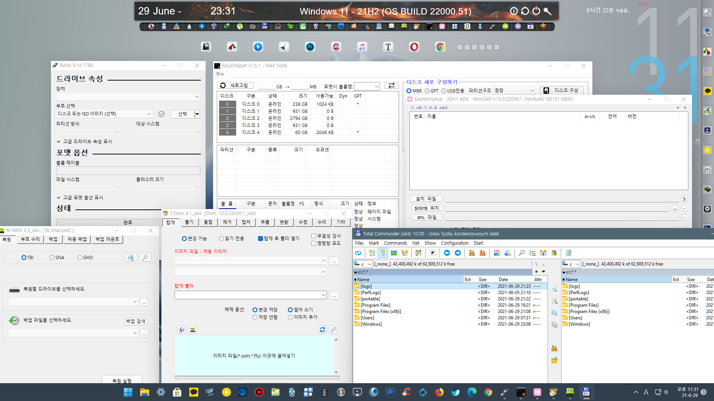This screenshot has width=714, height=401.
Task: Open 파티션구조 권장 dropdown in EasyDiskpart
Action: [514, 91]
